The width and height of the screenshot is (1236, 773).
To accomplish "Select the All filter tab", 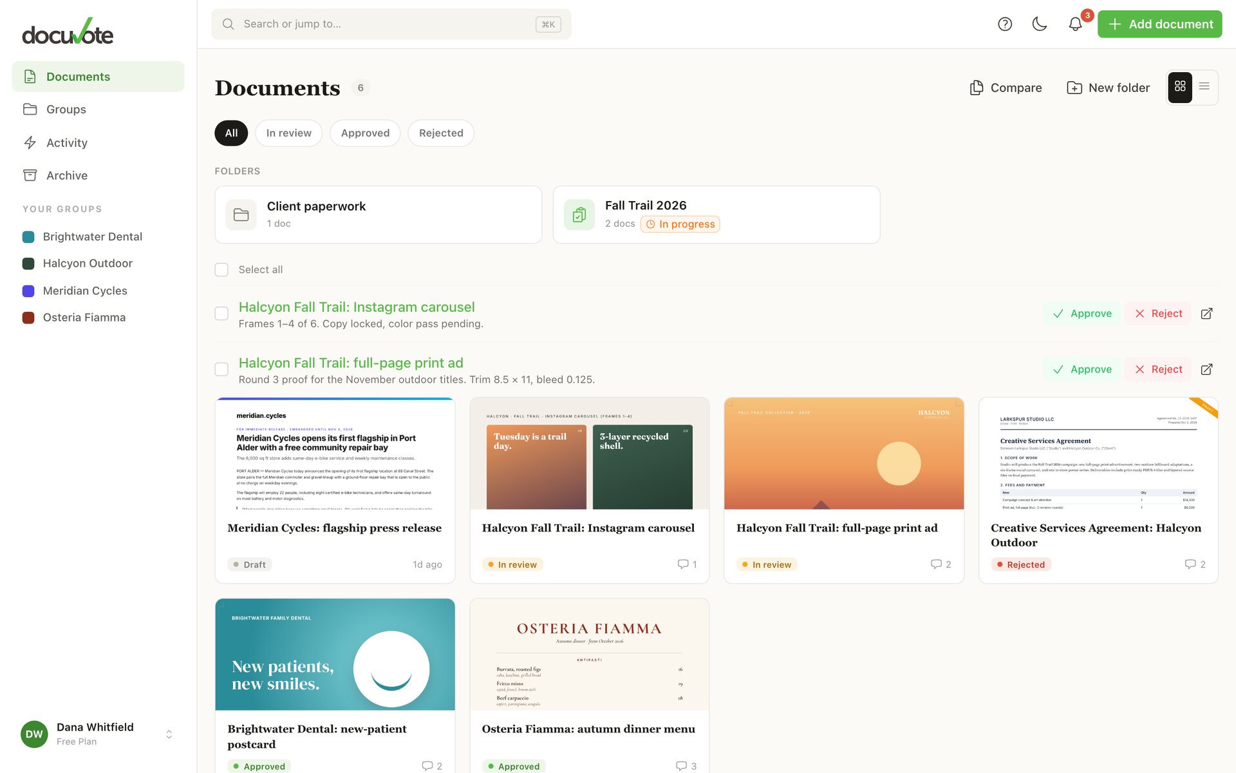I will (x=231, y=133).
